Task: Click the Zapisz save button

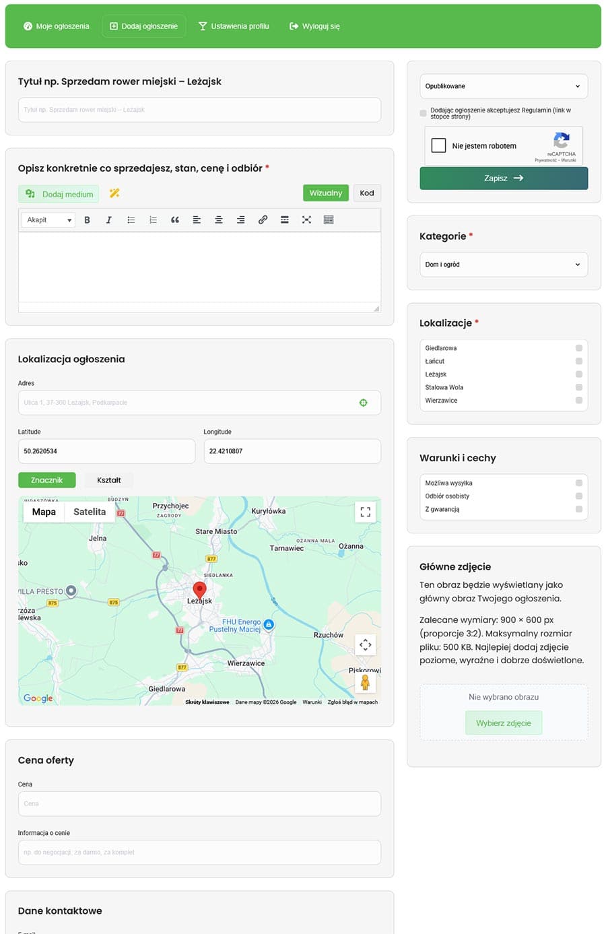Action: (504, 178)
